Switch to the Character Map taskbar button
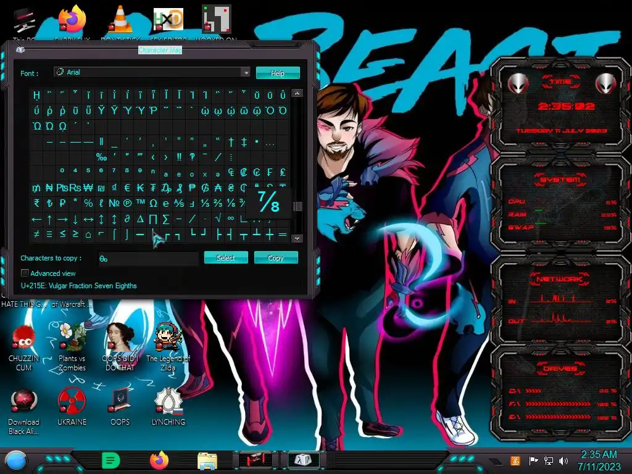632x474 pixels. point(304,460)
